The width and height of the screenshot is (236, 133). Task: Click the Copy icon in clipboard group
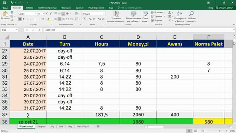coord(12,16)
